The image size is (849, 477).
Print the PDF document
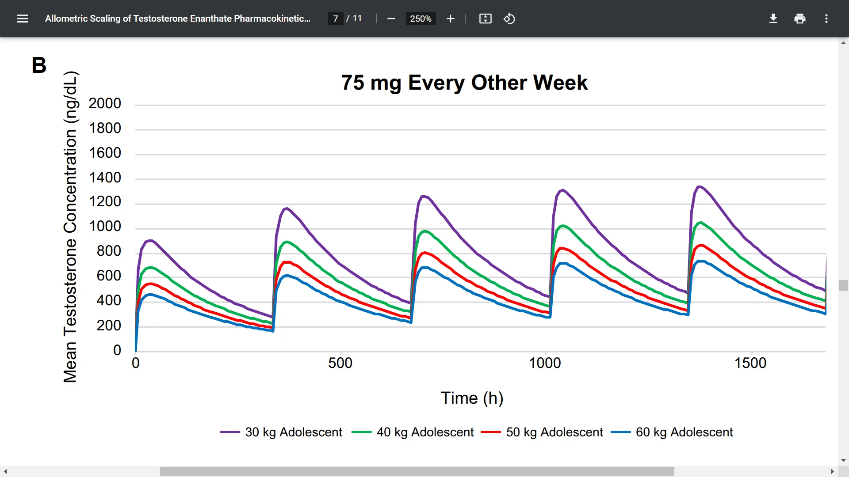(x=800, y=19)
